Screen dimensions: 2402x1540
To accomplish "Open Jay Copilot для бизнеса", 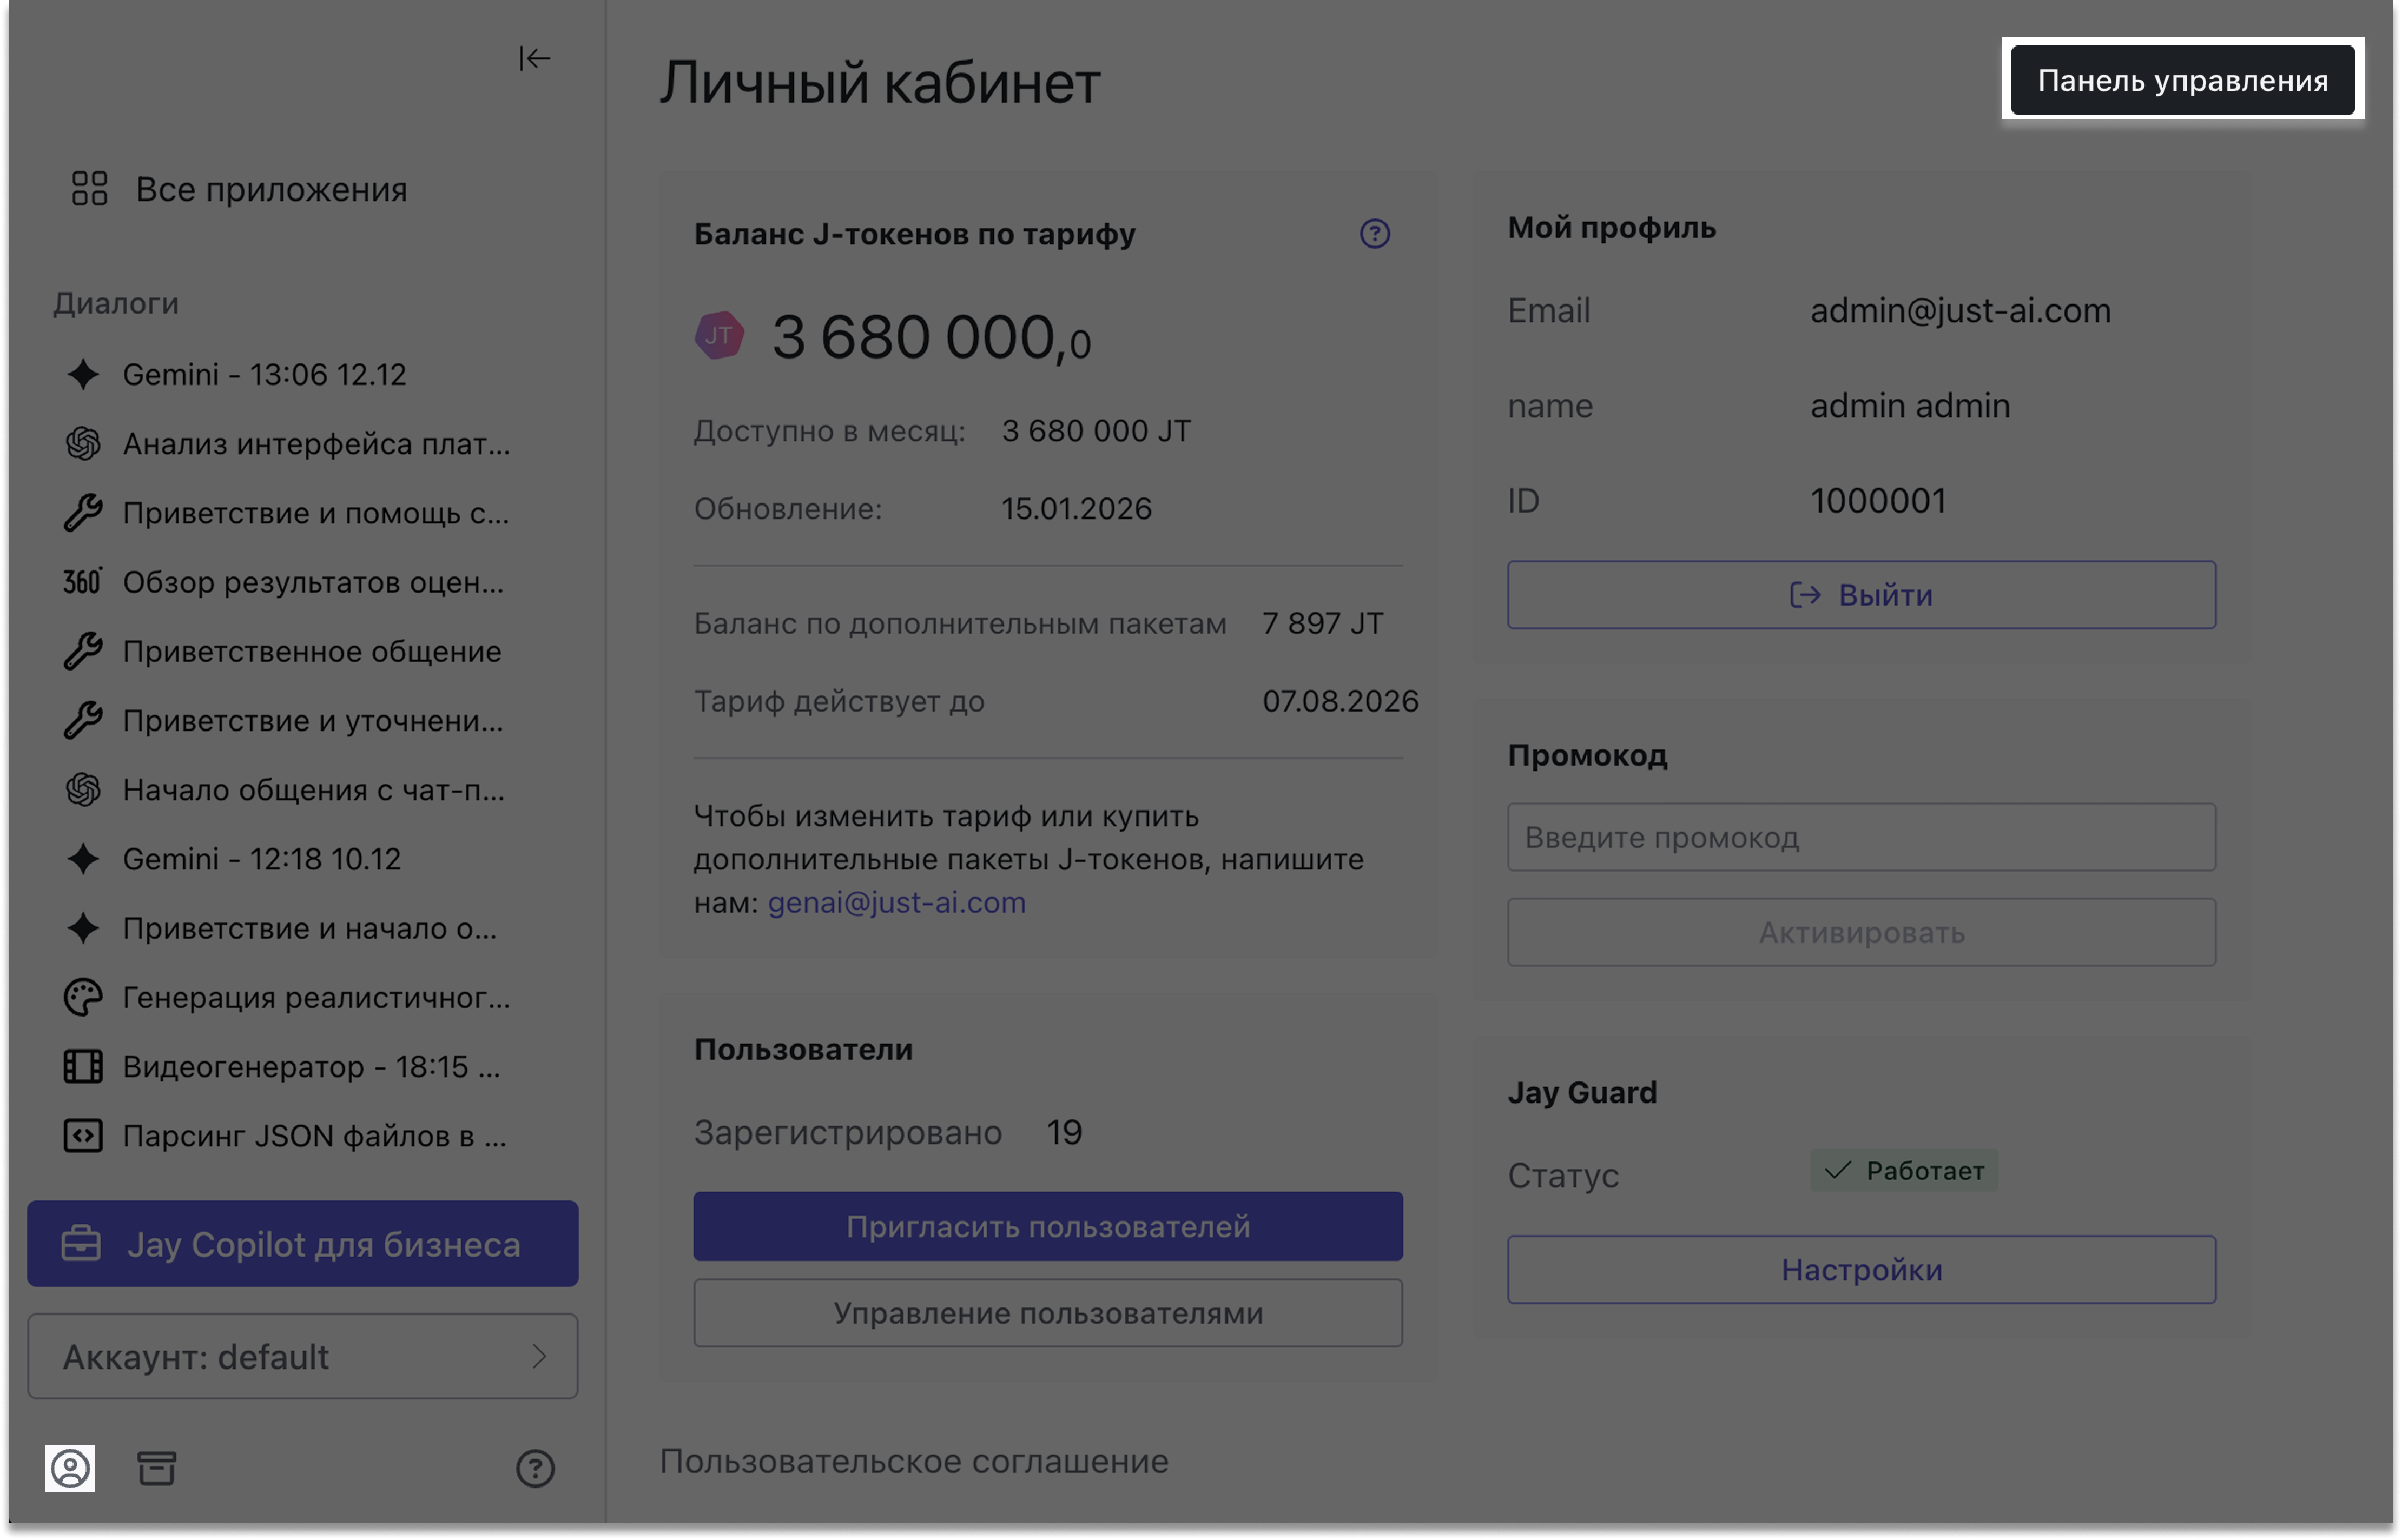I will (302, 1244).
